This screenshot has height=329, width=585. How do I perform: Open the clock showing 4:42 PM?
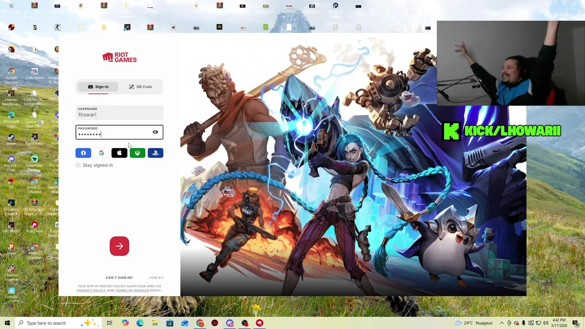[x=559, y=323]
